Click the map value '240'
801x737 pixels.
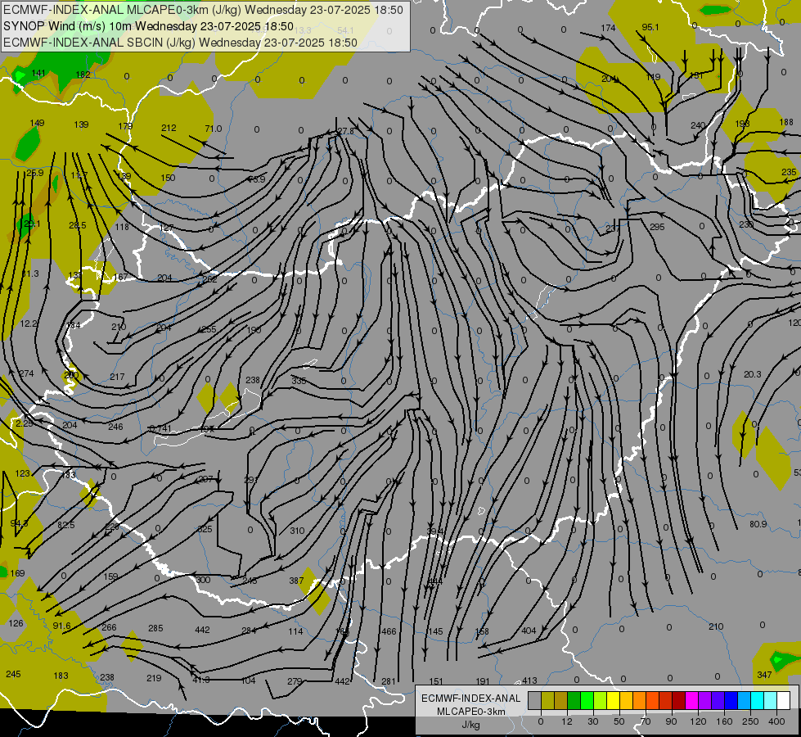pyautogui.click(x=698, y=125)
